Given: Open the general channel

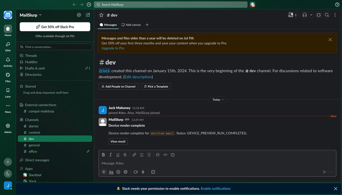Looking at the screenshot, I should tap(55, 145).
